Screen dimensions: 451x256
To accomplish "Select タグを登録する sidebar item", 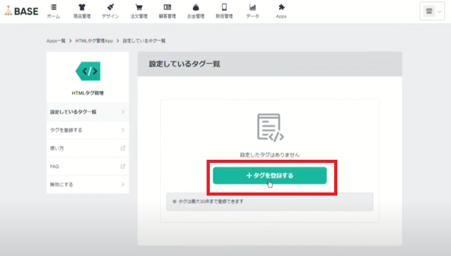I will pos(87,130).
